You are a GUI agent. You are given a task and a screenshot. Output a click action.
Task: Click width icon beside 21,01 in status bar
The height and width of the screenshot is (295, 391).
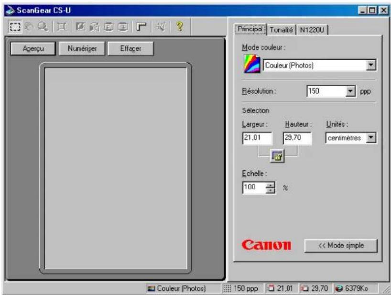[x=271, y=288]
